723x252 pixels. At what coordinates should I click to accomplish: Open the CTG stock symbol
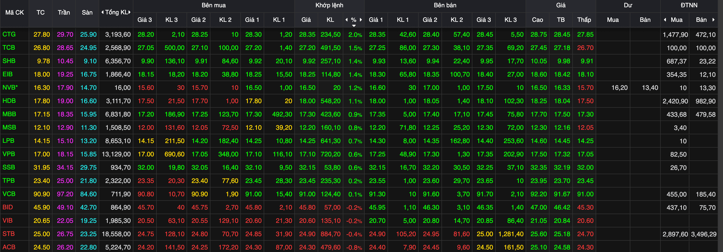(9, 34)
